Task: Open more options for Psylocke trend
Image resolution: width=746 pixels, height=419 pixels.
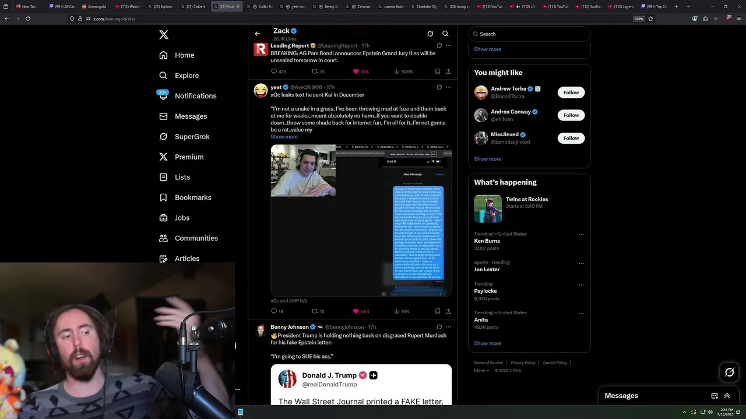Action: point(581,285)
